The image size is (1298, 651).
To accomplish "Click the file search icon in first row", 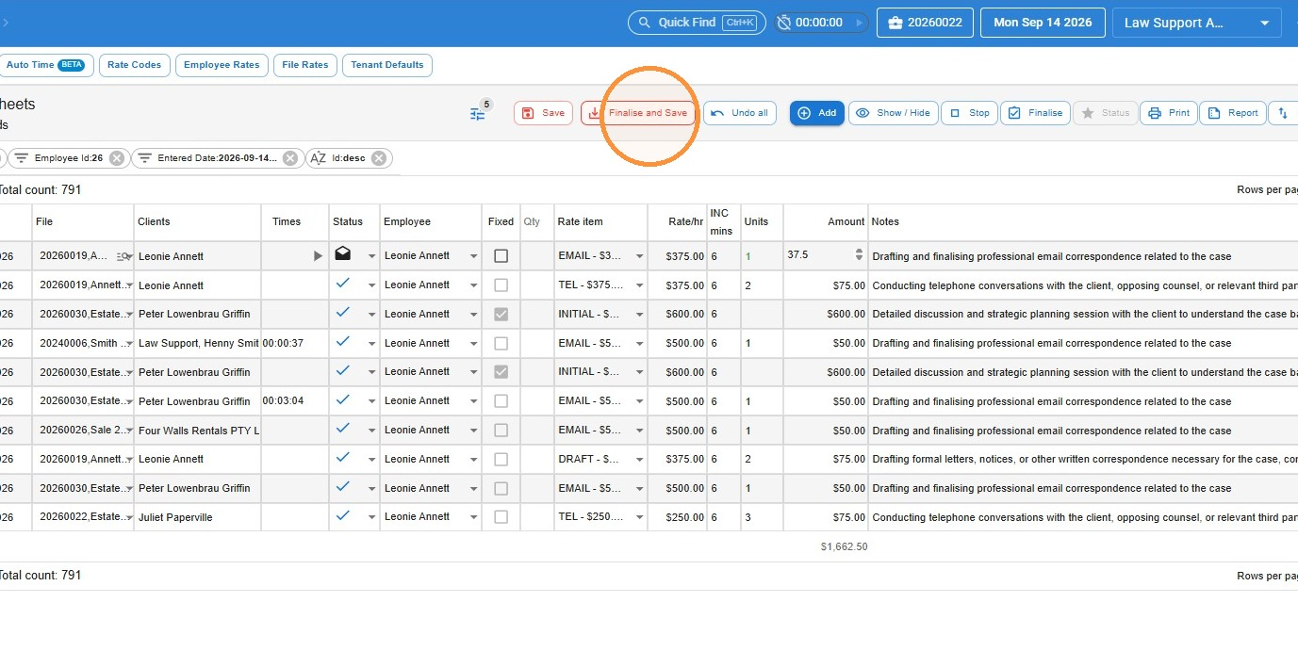I will (x=123, y=256).
